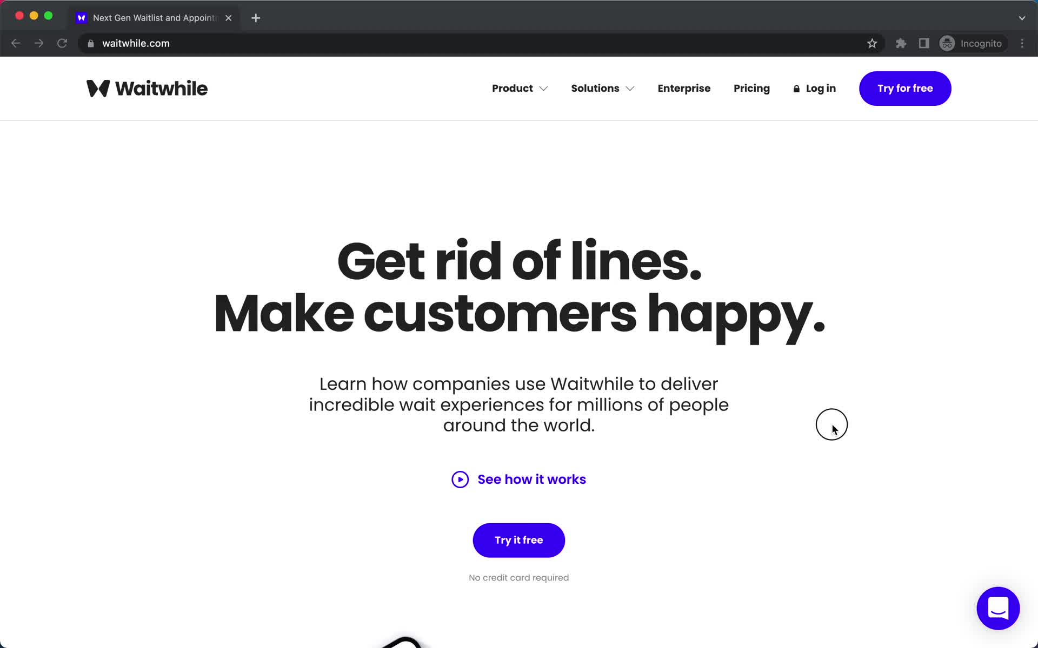Click the Try for free header button
Viewport: 1038px width, 648px height.
pyautogui.click(x=905, y=88)
